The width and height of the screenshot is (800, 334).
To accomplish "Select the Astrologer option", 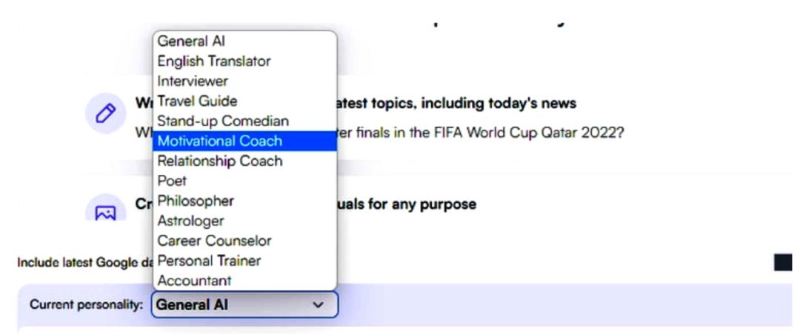I will (190, 221).
